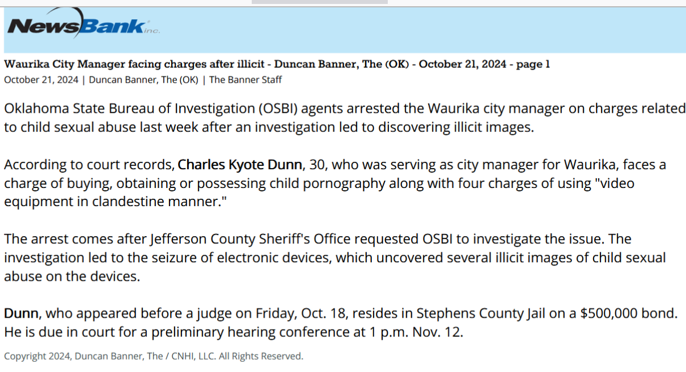Click 'Duncan Banner, The (OK)' in the byline
Viewport: 686px width, 372px height.
pos(143,80)
